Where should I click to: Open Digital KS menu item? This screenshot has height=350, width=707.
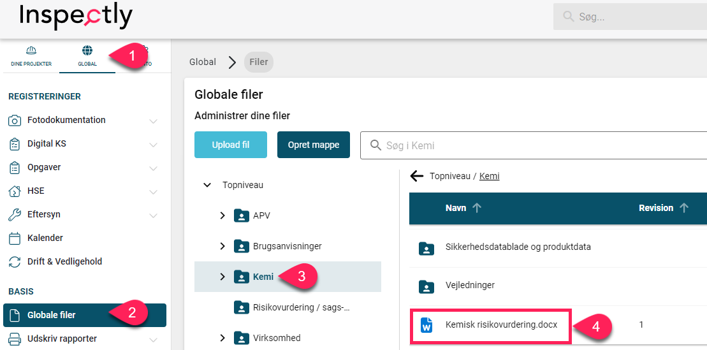(47, 143)
